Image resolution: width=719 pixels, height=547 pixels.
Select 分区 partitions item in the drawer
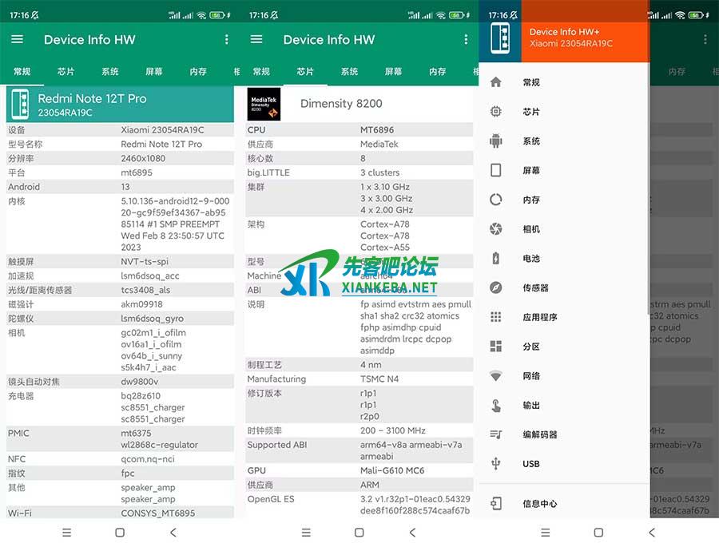click(530, 347)
